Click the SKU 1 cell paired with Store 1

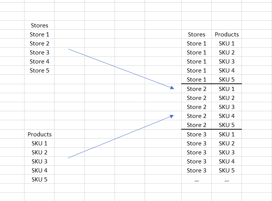pyautogui.click(x=227, y=44)
